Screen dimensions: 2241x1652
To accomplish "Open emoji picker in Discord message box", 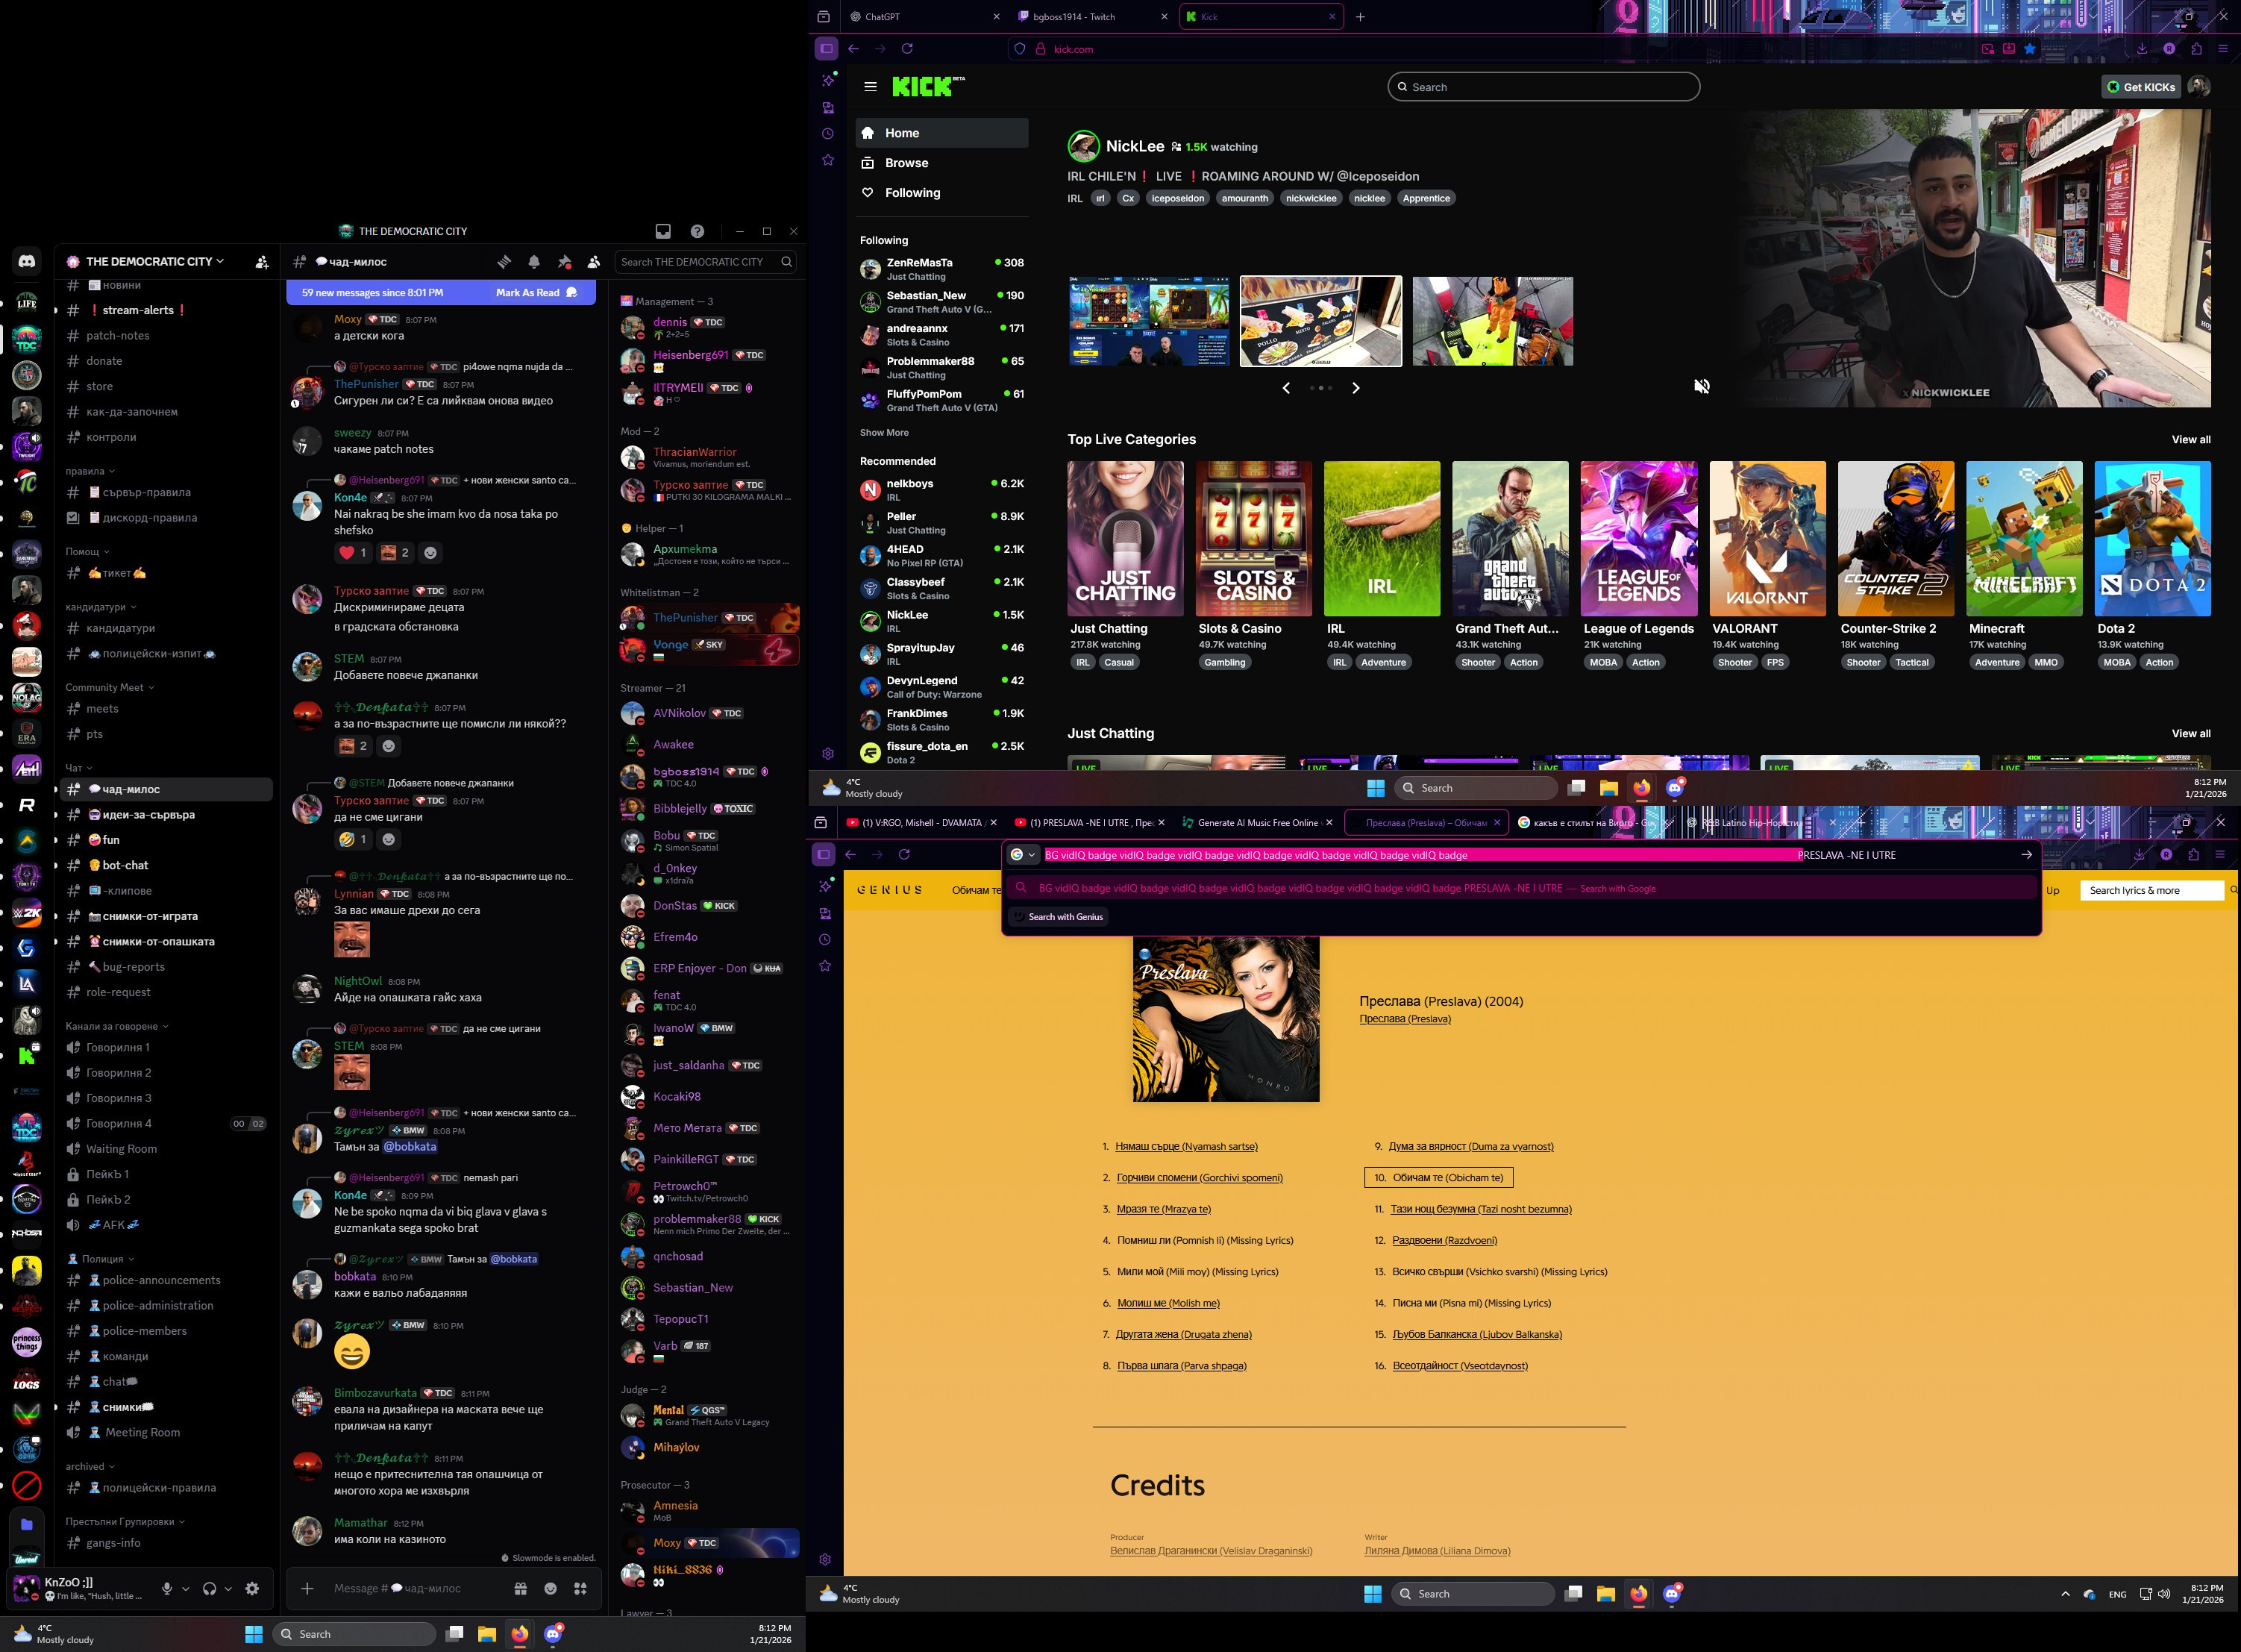I will (550, 1588).
